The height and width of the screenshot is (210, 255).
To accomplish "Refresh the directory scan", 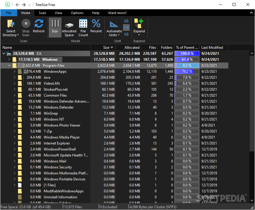I will pyautogui.click(x=39, y=26).
